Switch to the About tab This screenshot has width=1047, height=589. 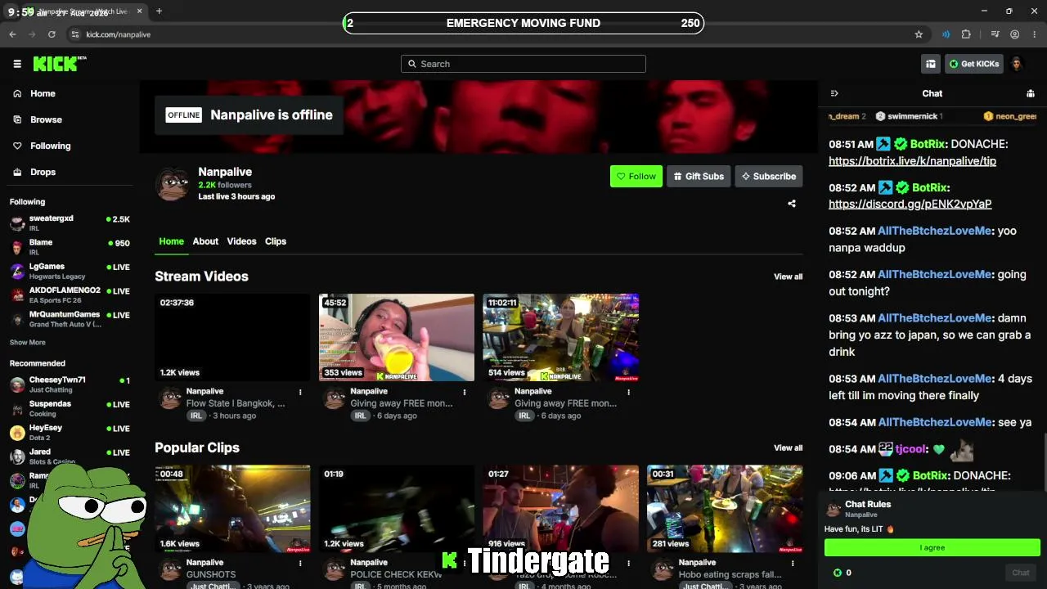pos(205,241)
